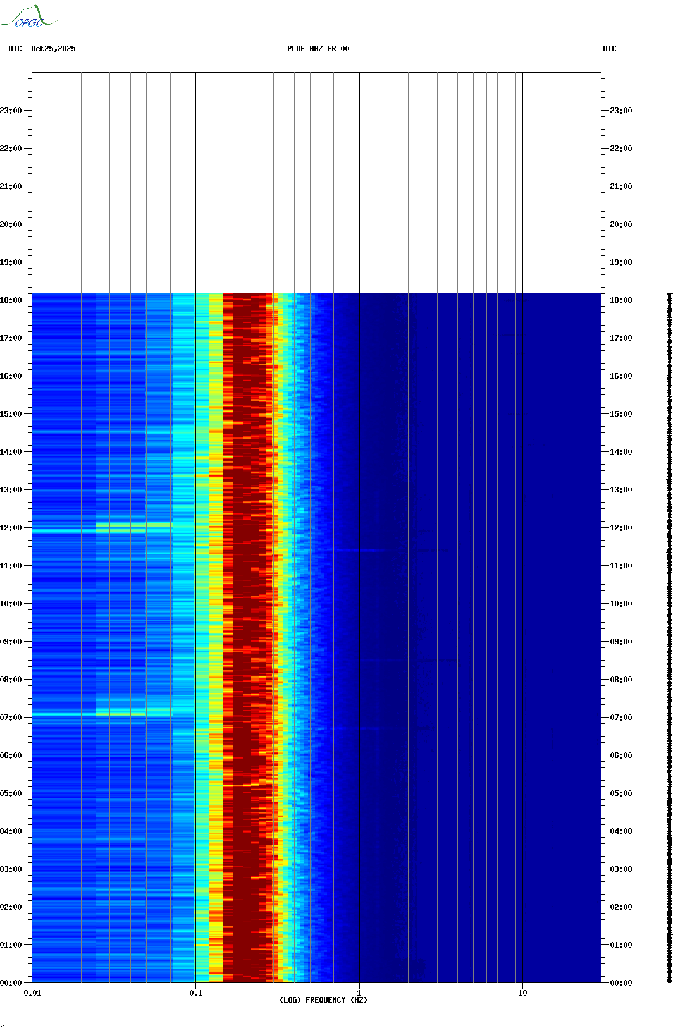The width and height of the screenshot is (697, 1033).
Task: Click the left 22:00 time axis label
Action: (11, 149)
